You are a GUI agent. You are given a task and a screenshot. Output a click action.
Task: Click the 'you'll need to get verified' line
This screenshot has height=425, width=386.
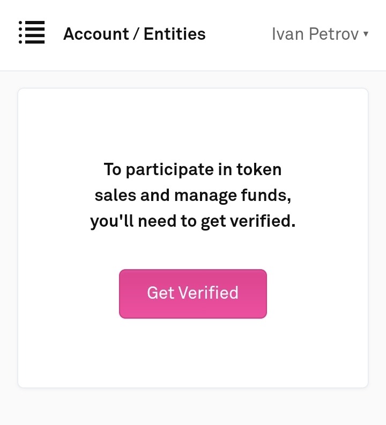(192, 221)
